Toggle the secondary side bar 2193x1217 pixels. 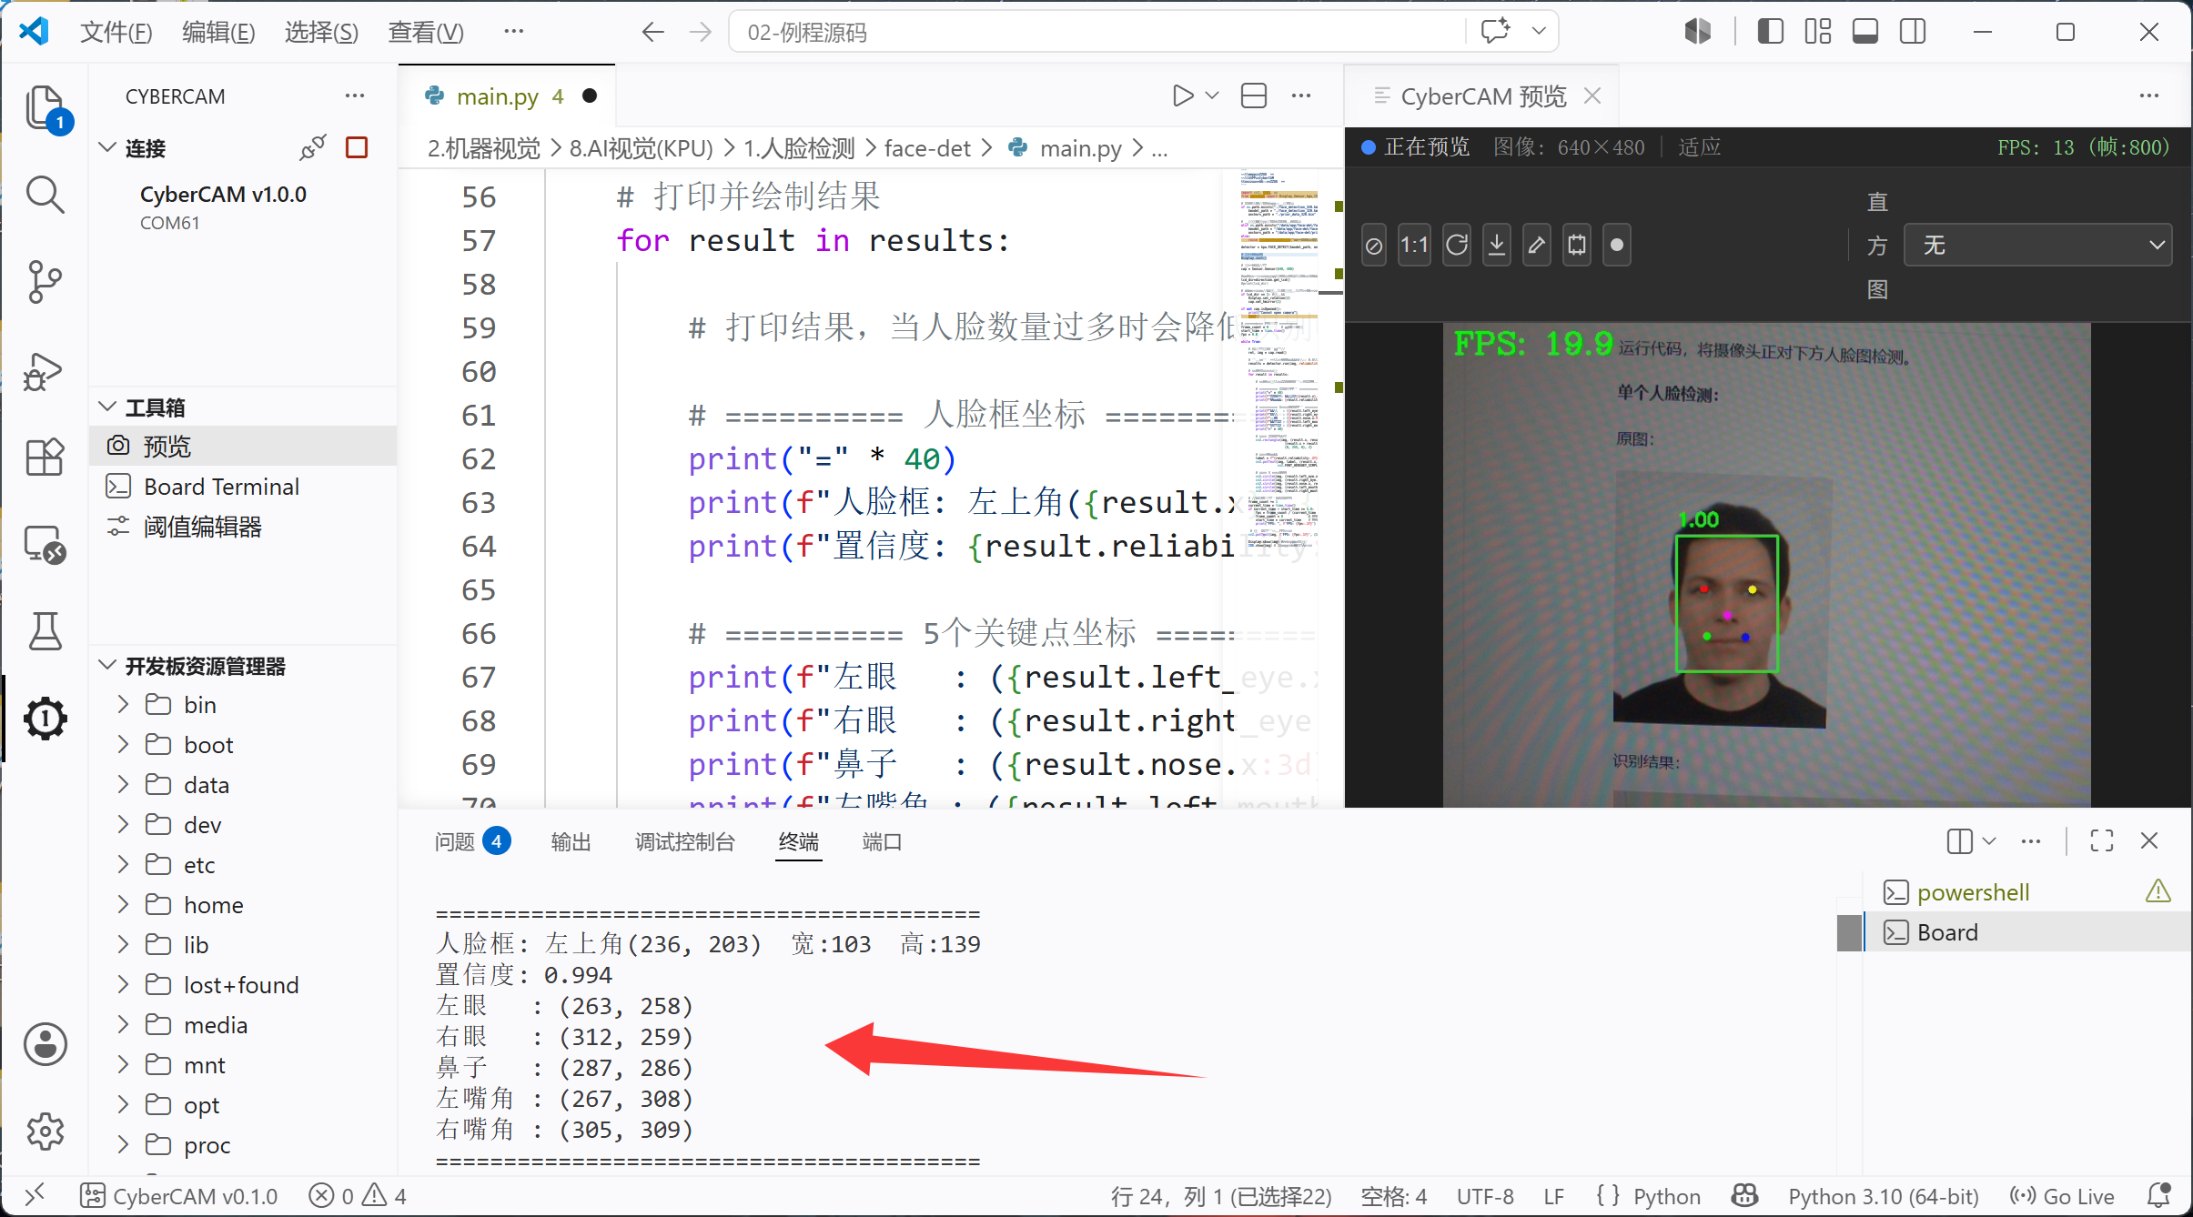click(1913, 32)
